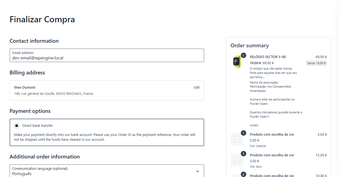The height and width of the screenshot is (177, 339).
Task: Open the dropdown showing Português
Action: (107, 171)
